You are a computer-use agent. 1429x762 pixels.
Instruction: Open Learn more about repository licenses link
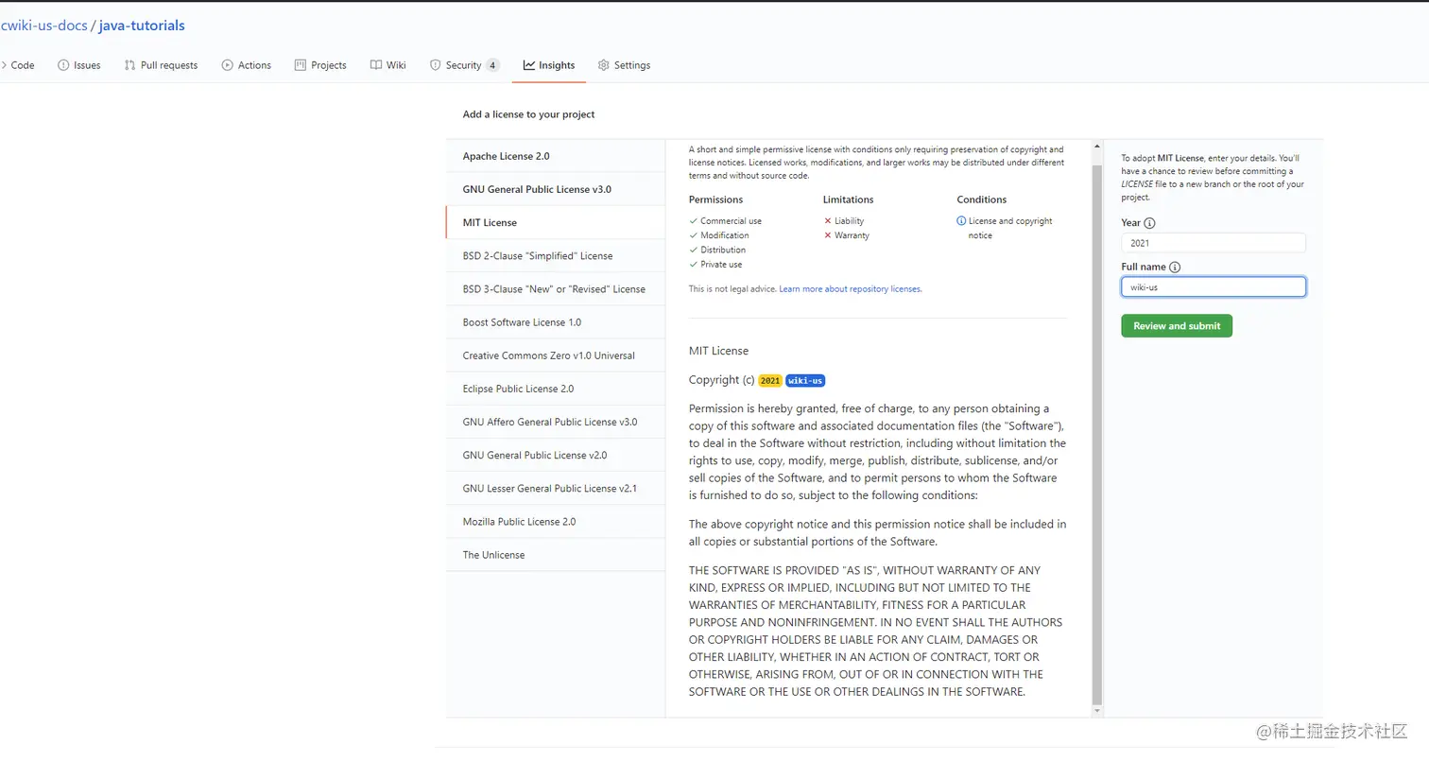[849, 288]
